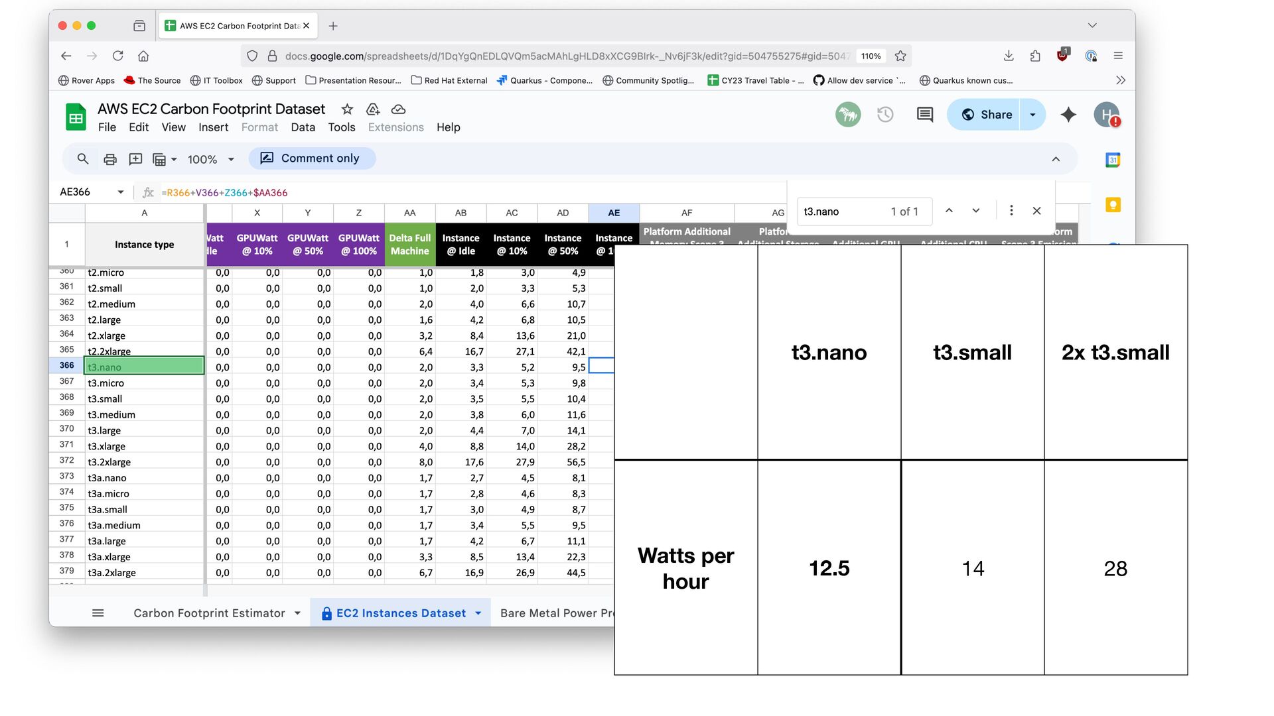Click the print icon in toolbar
This screenshot has width=1274, height=716.
pyautogui.click(x=110, y=159)
